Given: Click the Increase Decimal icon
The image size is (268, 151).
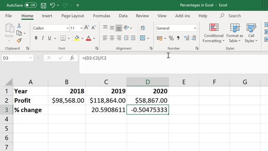Looking at the screenshot, I should pyautogui.click(x=187, y=38).
